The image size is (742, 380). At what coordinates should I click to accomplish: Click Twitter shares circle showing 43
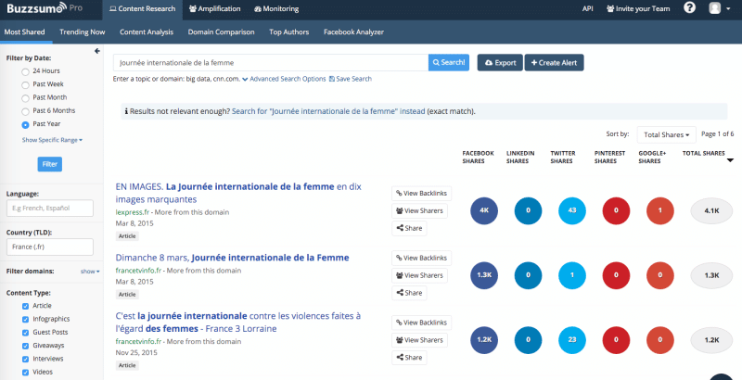click(572, 210)
